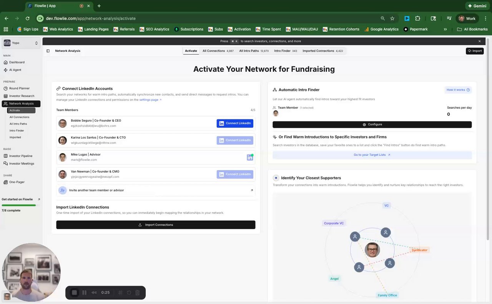The image size is (492, 304).
Task: Open Investor Meetings page
Action: click(21, 164)
